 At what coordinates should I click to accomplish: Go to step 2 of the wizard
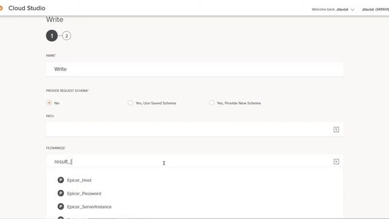pyautogui.click(x=66, y=36)
